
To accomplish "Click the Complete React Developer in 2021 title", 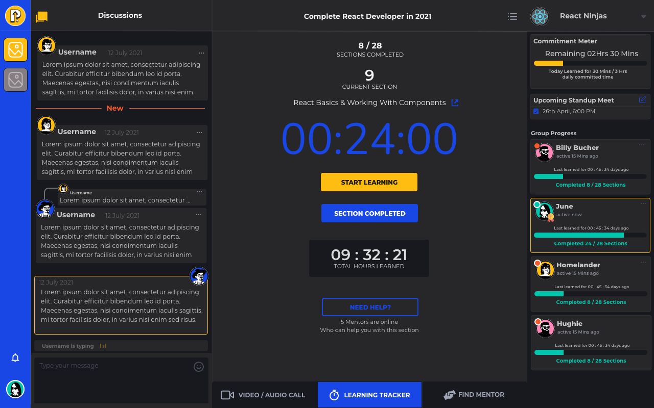I will [367, 16].
